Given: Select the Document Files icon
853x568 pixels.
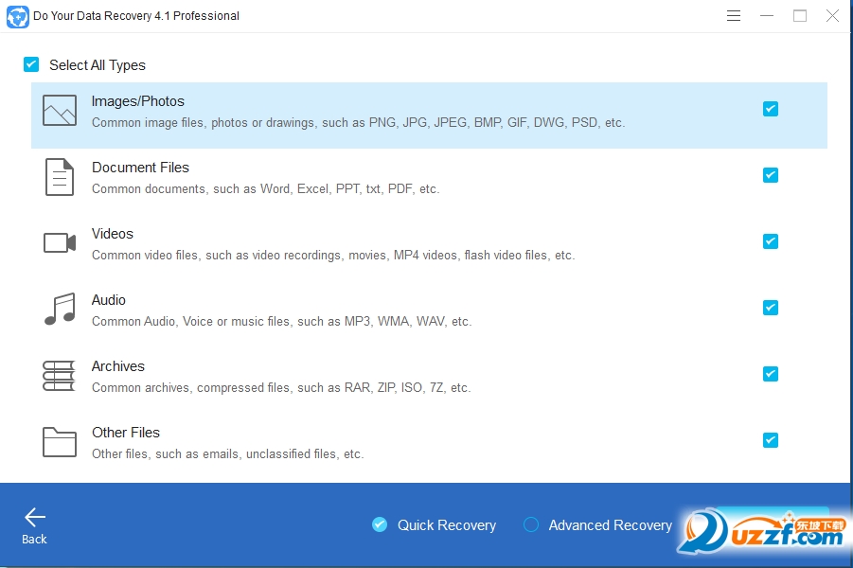Looking at the screenshot, I should coord(59,177).
